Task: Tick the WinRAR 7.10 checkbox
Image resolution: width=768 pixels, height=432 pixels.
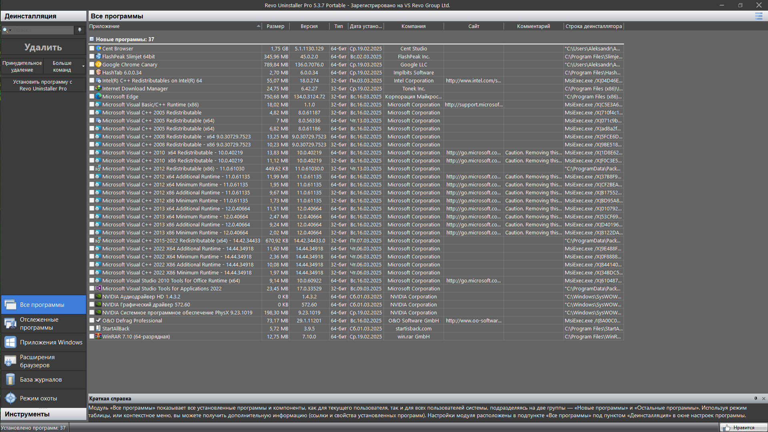Action: 92,336
